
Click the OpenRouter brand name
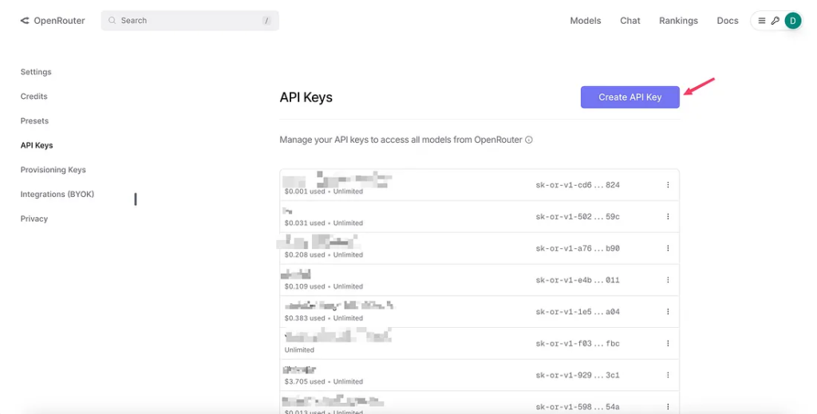[x=59, y=21]
